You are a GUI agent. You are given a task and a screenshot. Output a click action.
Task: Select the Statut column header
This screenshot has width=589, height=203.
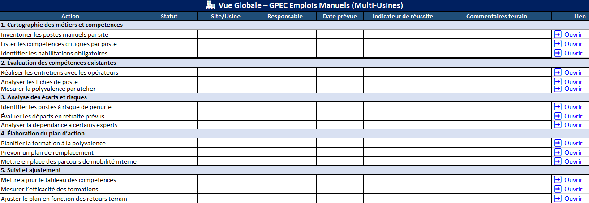click(169, 16)
